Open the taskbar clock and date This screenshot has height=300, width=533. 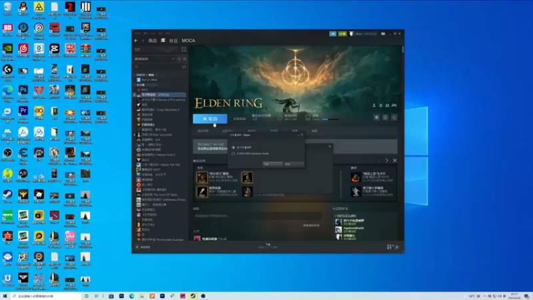tap(514, 296)
